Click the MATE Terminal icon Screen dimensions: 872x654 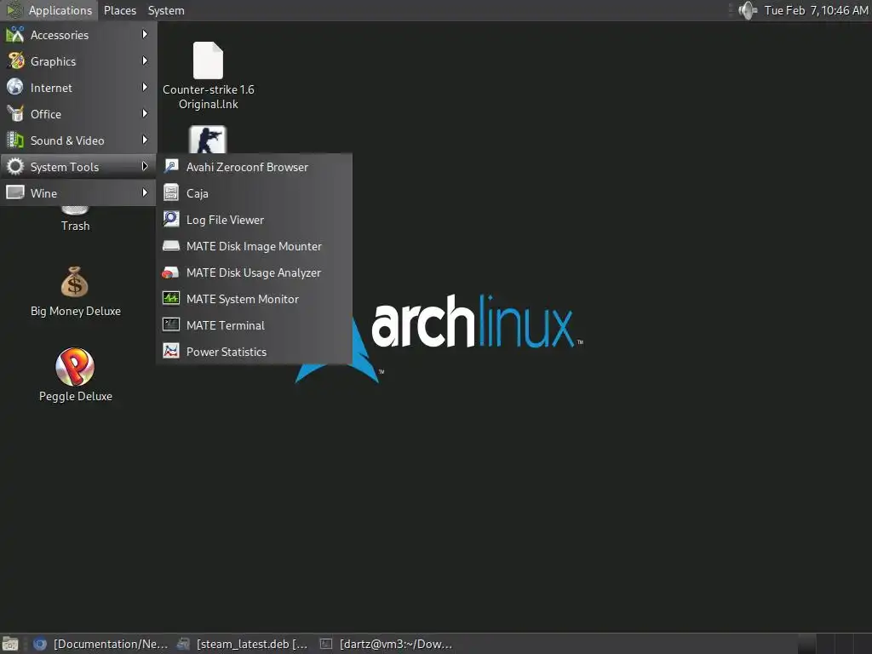[x=170, y=324]
